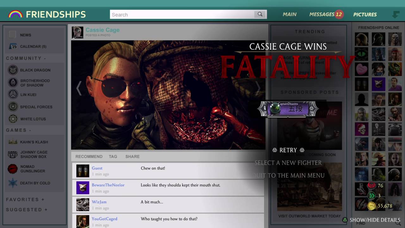This screenshot has height=228, width=405.
Task: Click the comment 'A bit much...'
Action: point(152,202)
